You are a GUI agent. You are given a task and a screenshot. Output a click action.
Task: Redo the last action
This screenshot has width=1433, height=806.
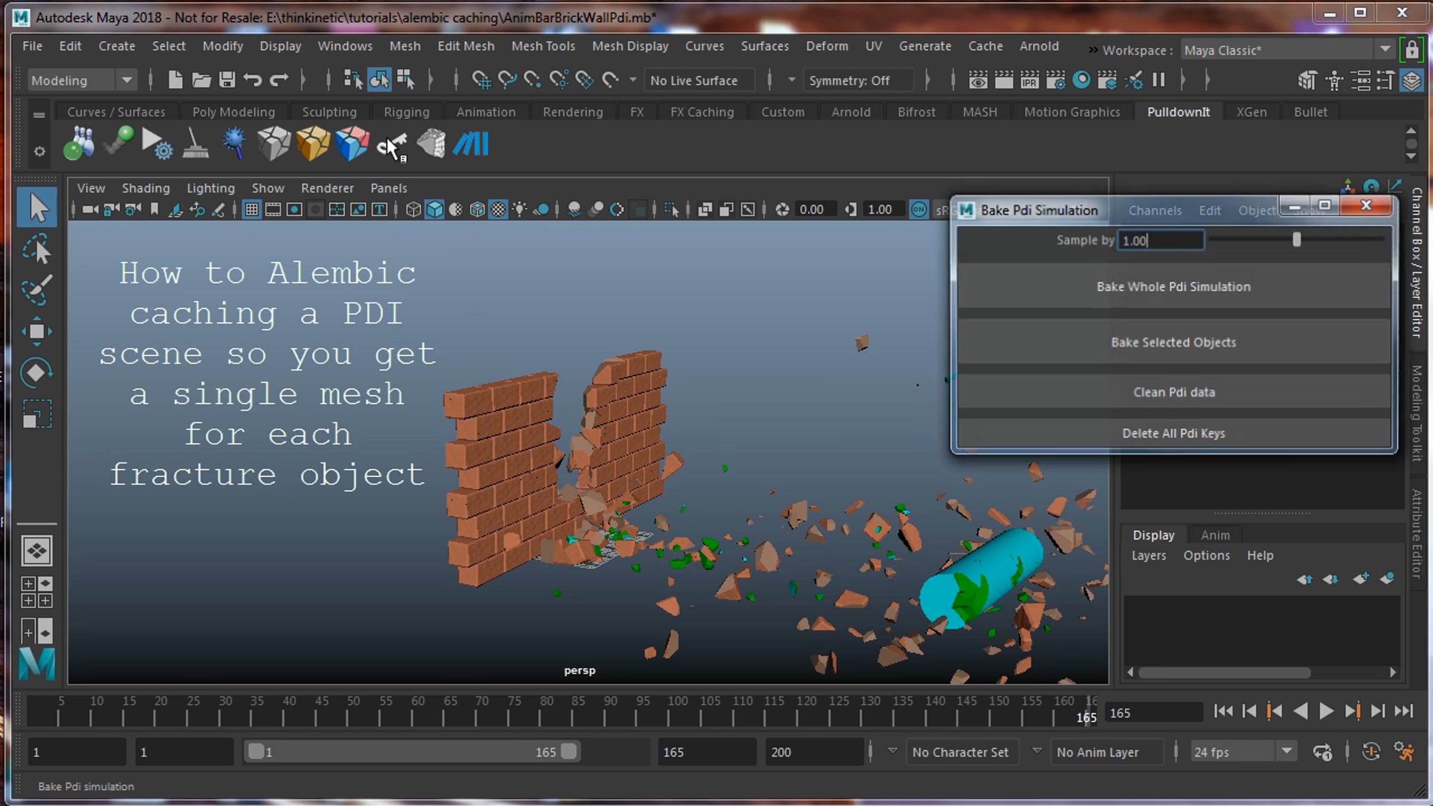(279, 80)
